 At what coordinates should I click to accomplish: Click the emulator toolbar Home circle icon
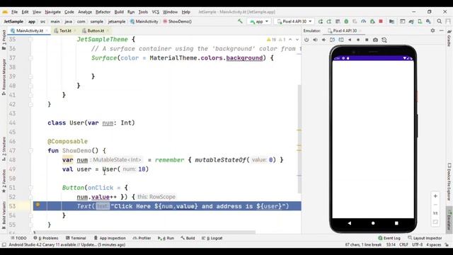(358, 40)
